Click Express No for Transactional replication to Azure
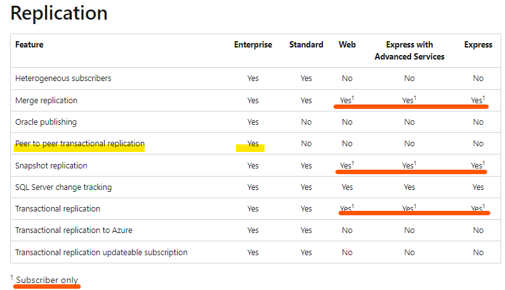Image resolution: width=505 pixels, height=290 pixels. (478, 230)
